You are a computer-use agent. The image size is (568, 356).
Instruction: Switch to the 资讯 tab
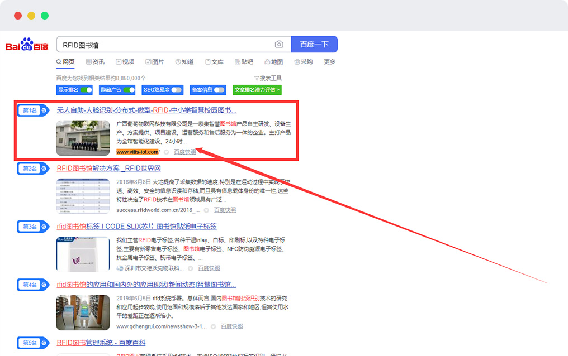[95, 62]
